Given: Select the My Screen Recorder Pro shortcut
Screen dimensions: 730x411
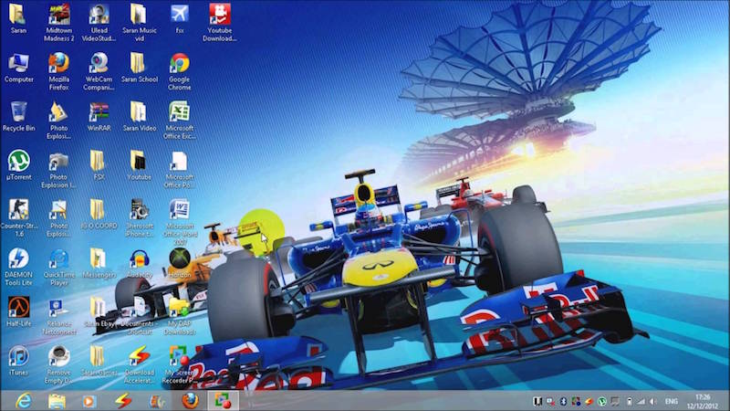Looking at the screenshot, I should point(179,364).
